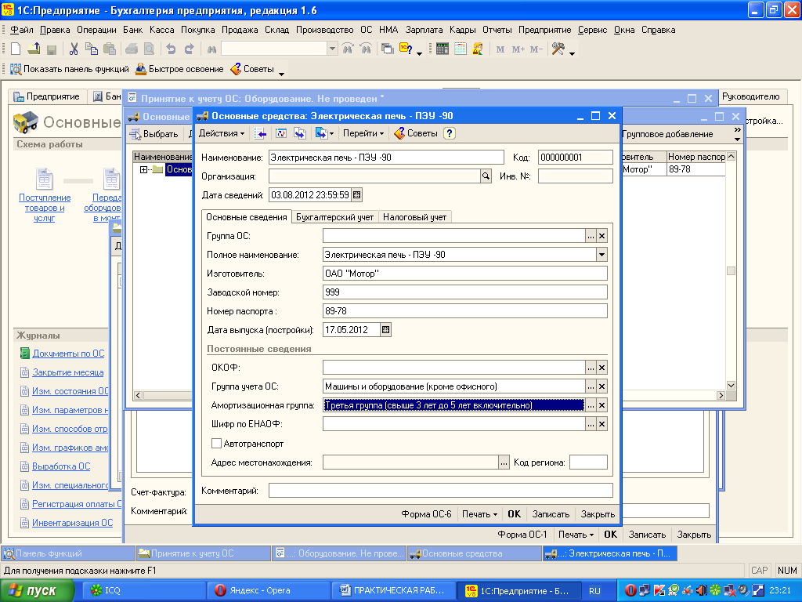The image size is (802, 602).
Task: Click the windows list toolbar icon
Action: tap(388, 49)
